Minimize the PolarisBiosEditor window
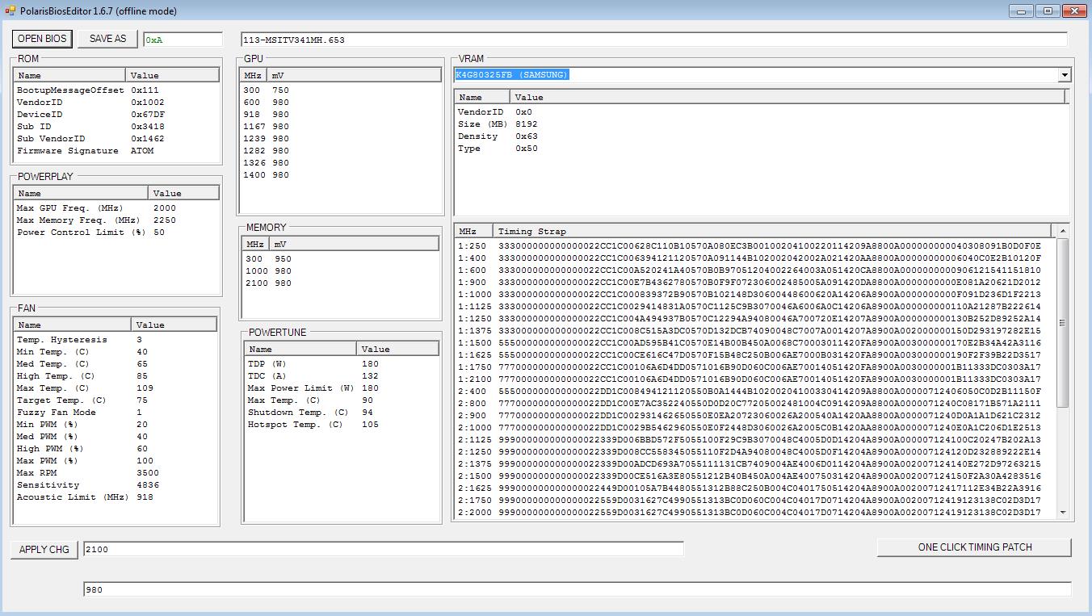Viewport: 1092px width, 616px height. (1022, 10)
